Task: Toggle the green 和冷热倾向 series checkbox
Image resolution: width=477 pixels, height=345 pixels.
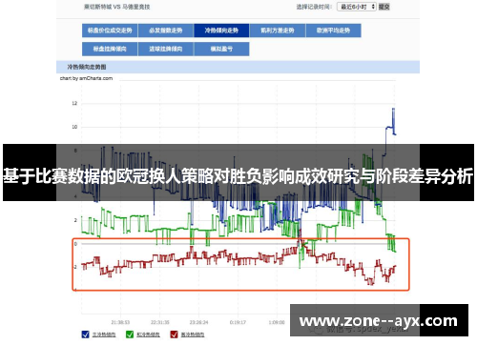Action: click(130, 335)
